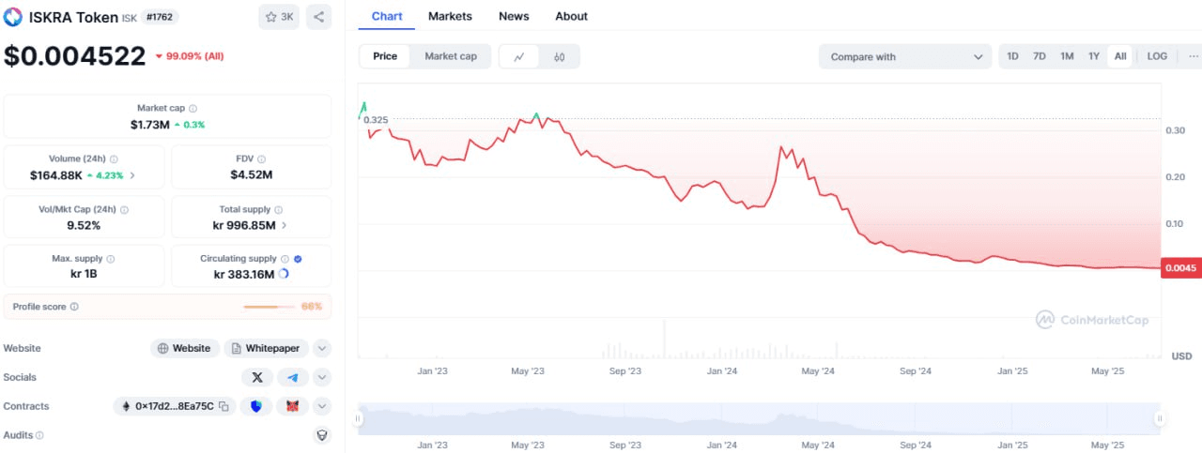Viewport: 1202px width, 453px height.
Task: Click the circulating supply progress circle
Action: (284, 274)
